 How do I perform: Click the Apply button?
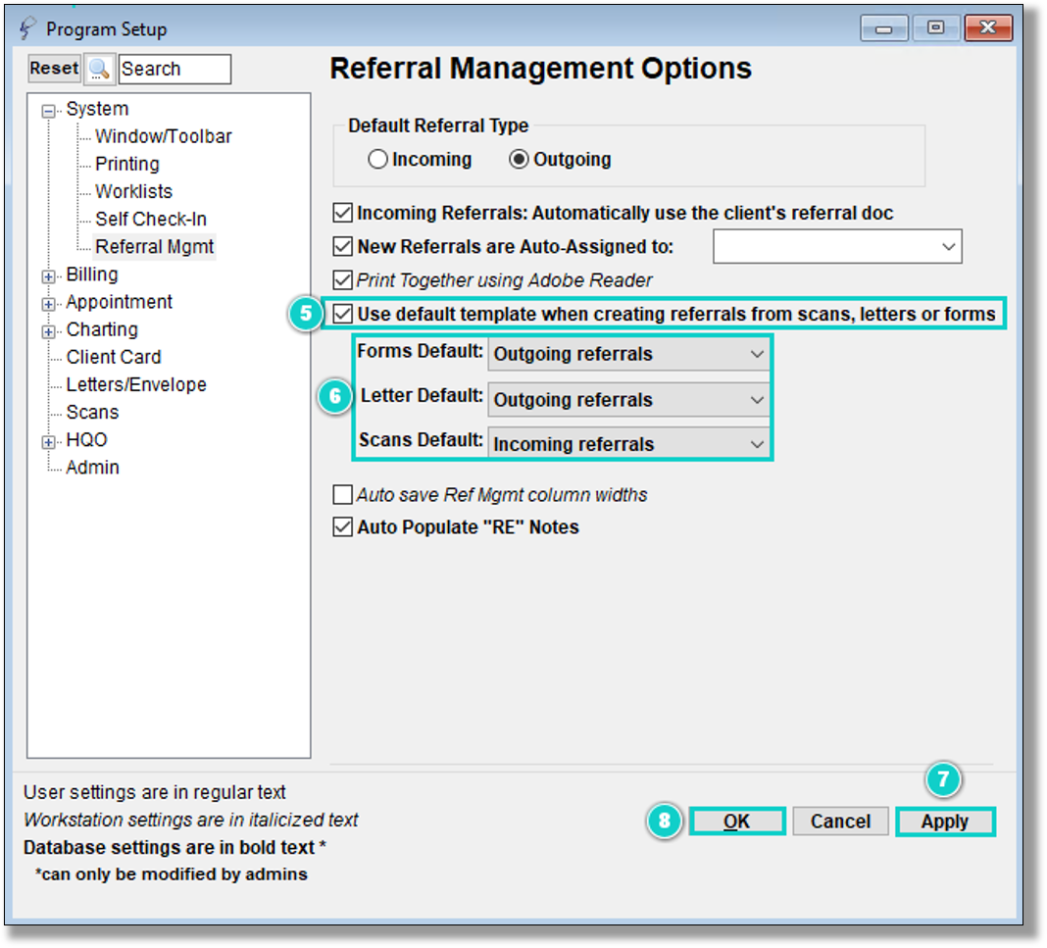click(945, 822)
